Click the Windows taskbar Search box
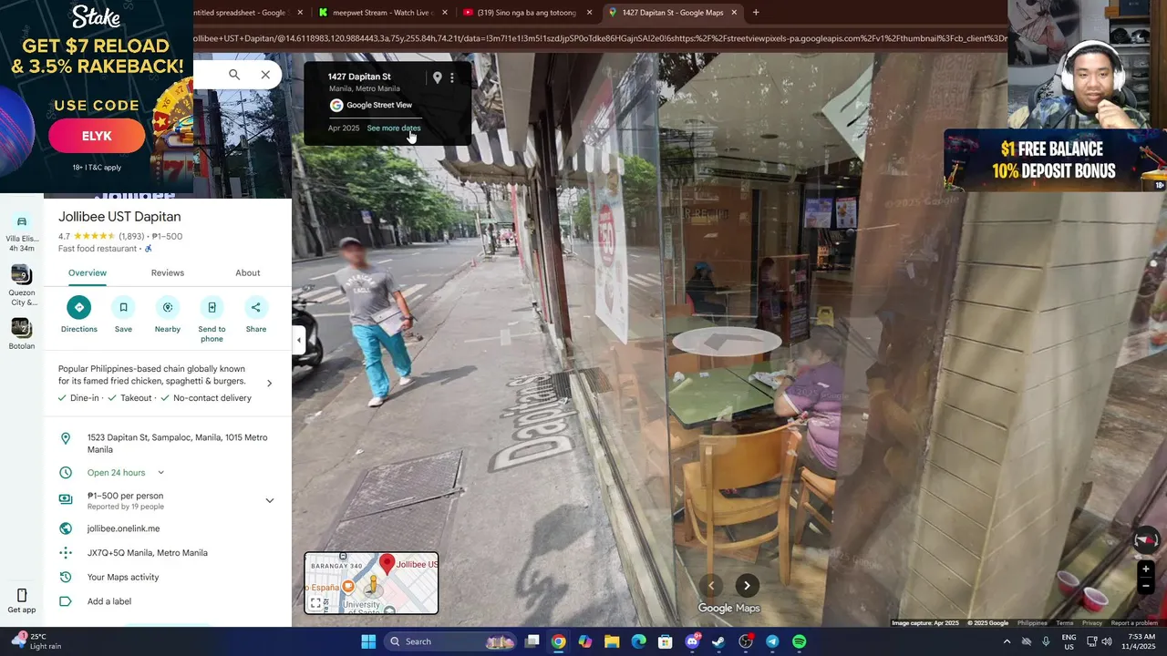Image resolution: width=1167 pixels, height=656 pixels. [x=451, y=641]
